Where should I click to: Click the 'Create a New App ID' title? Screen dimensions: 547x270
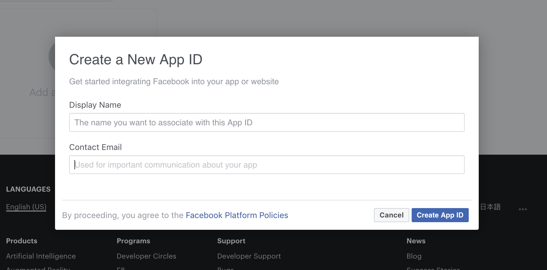(136, 60)
